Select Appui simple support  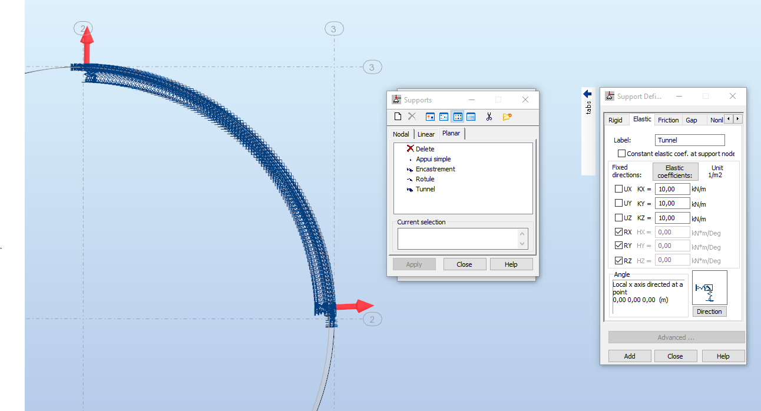coord(433,159)
